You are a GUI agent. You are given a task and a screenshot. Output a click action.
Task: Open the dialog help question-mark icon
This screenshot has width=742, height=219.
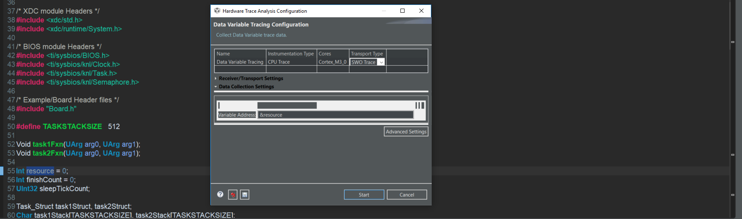click(220, 194)
